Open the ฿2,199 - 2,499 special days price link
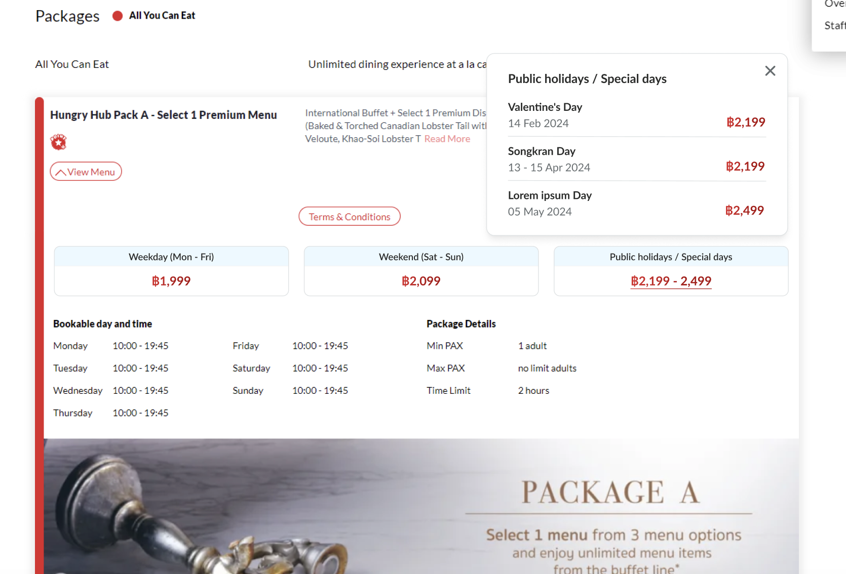 (x=671, y=281)
